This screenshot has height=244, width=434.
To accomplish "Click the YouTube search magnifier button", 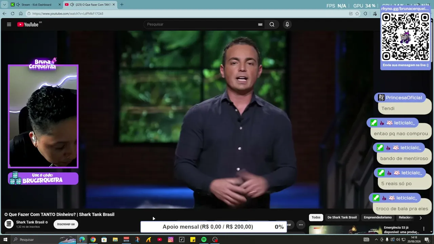I will [272, 24].
